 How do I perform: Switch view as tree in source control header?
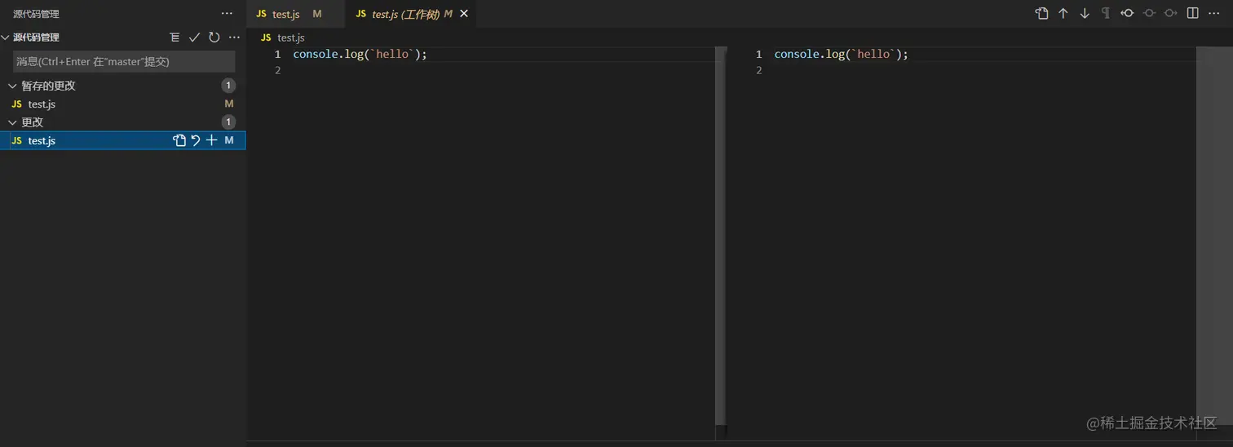[x=175, y=38]
